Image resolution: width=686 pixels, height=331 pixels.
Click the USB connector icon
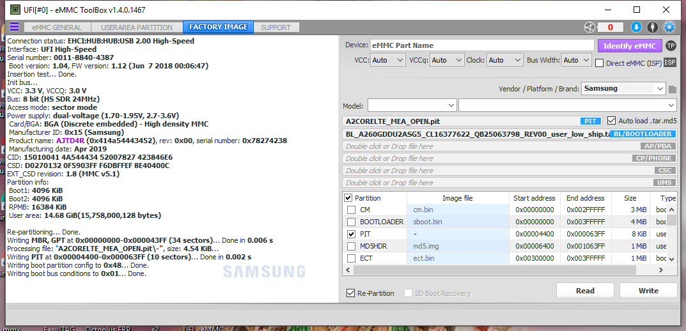(652, 27)
